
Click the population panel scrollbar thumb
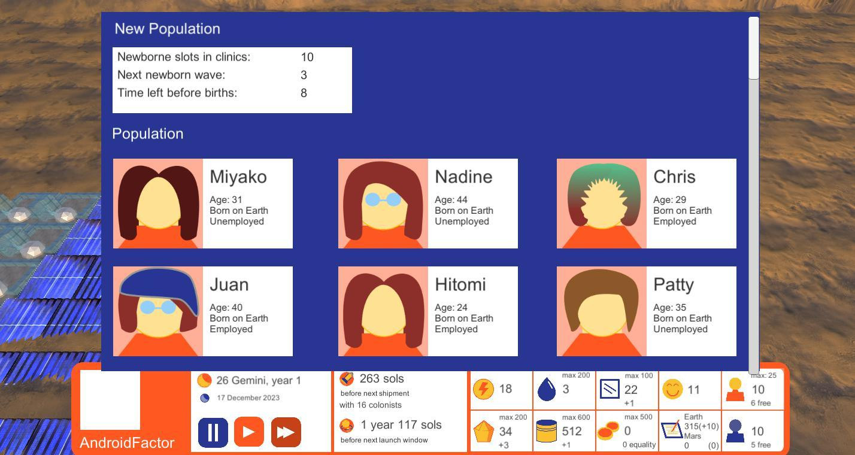(754, 48)
